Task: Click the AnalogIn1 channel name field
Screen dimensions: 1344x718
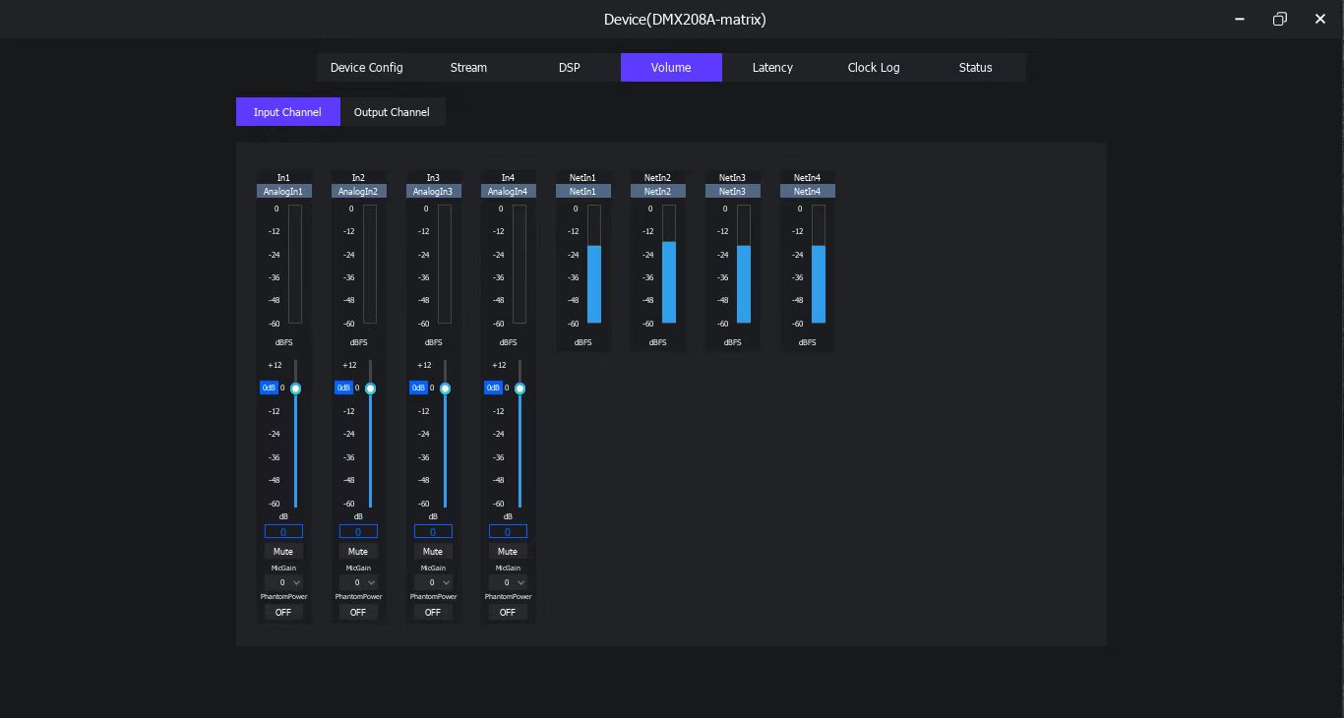Action: pyautogui.click(x=283, y=191)
